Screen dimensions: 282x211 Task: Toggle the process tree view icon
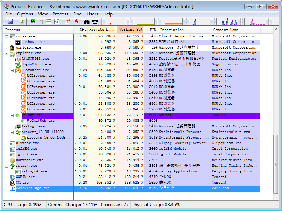click(41, 21)
